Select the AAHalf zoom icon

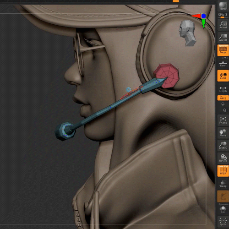coord(223,38)
